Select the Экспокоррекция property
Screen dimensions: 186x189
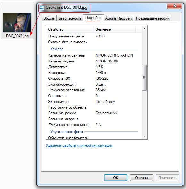tap(62, 84)
